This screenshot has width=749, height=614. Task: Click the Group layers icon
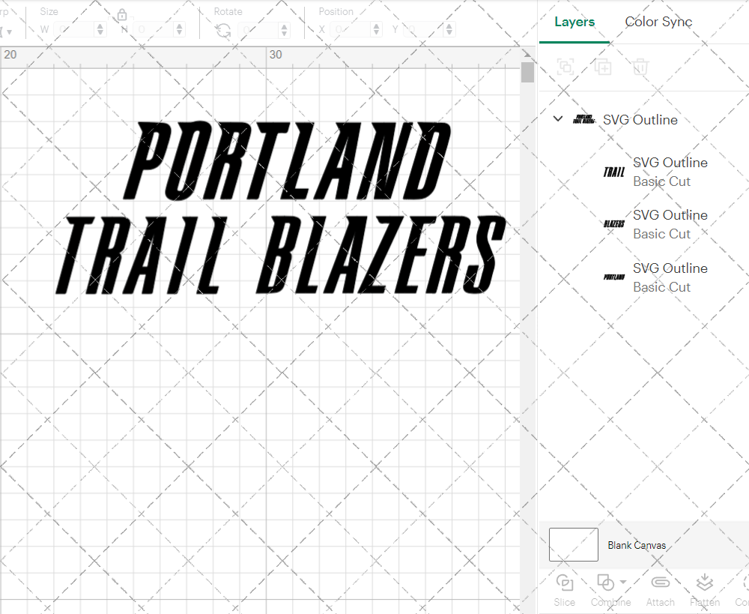(565, 67)
